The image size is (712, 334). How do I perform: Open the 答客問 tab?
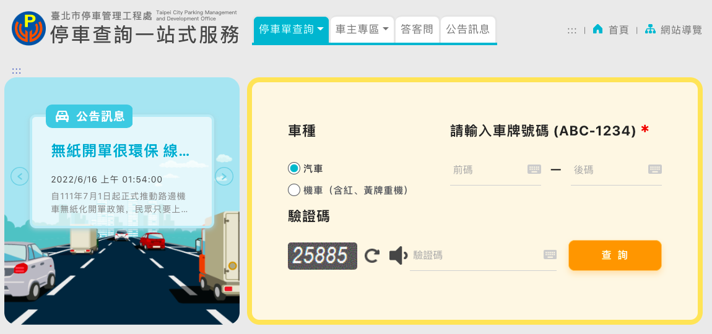click(x=417, y=30)
